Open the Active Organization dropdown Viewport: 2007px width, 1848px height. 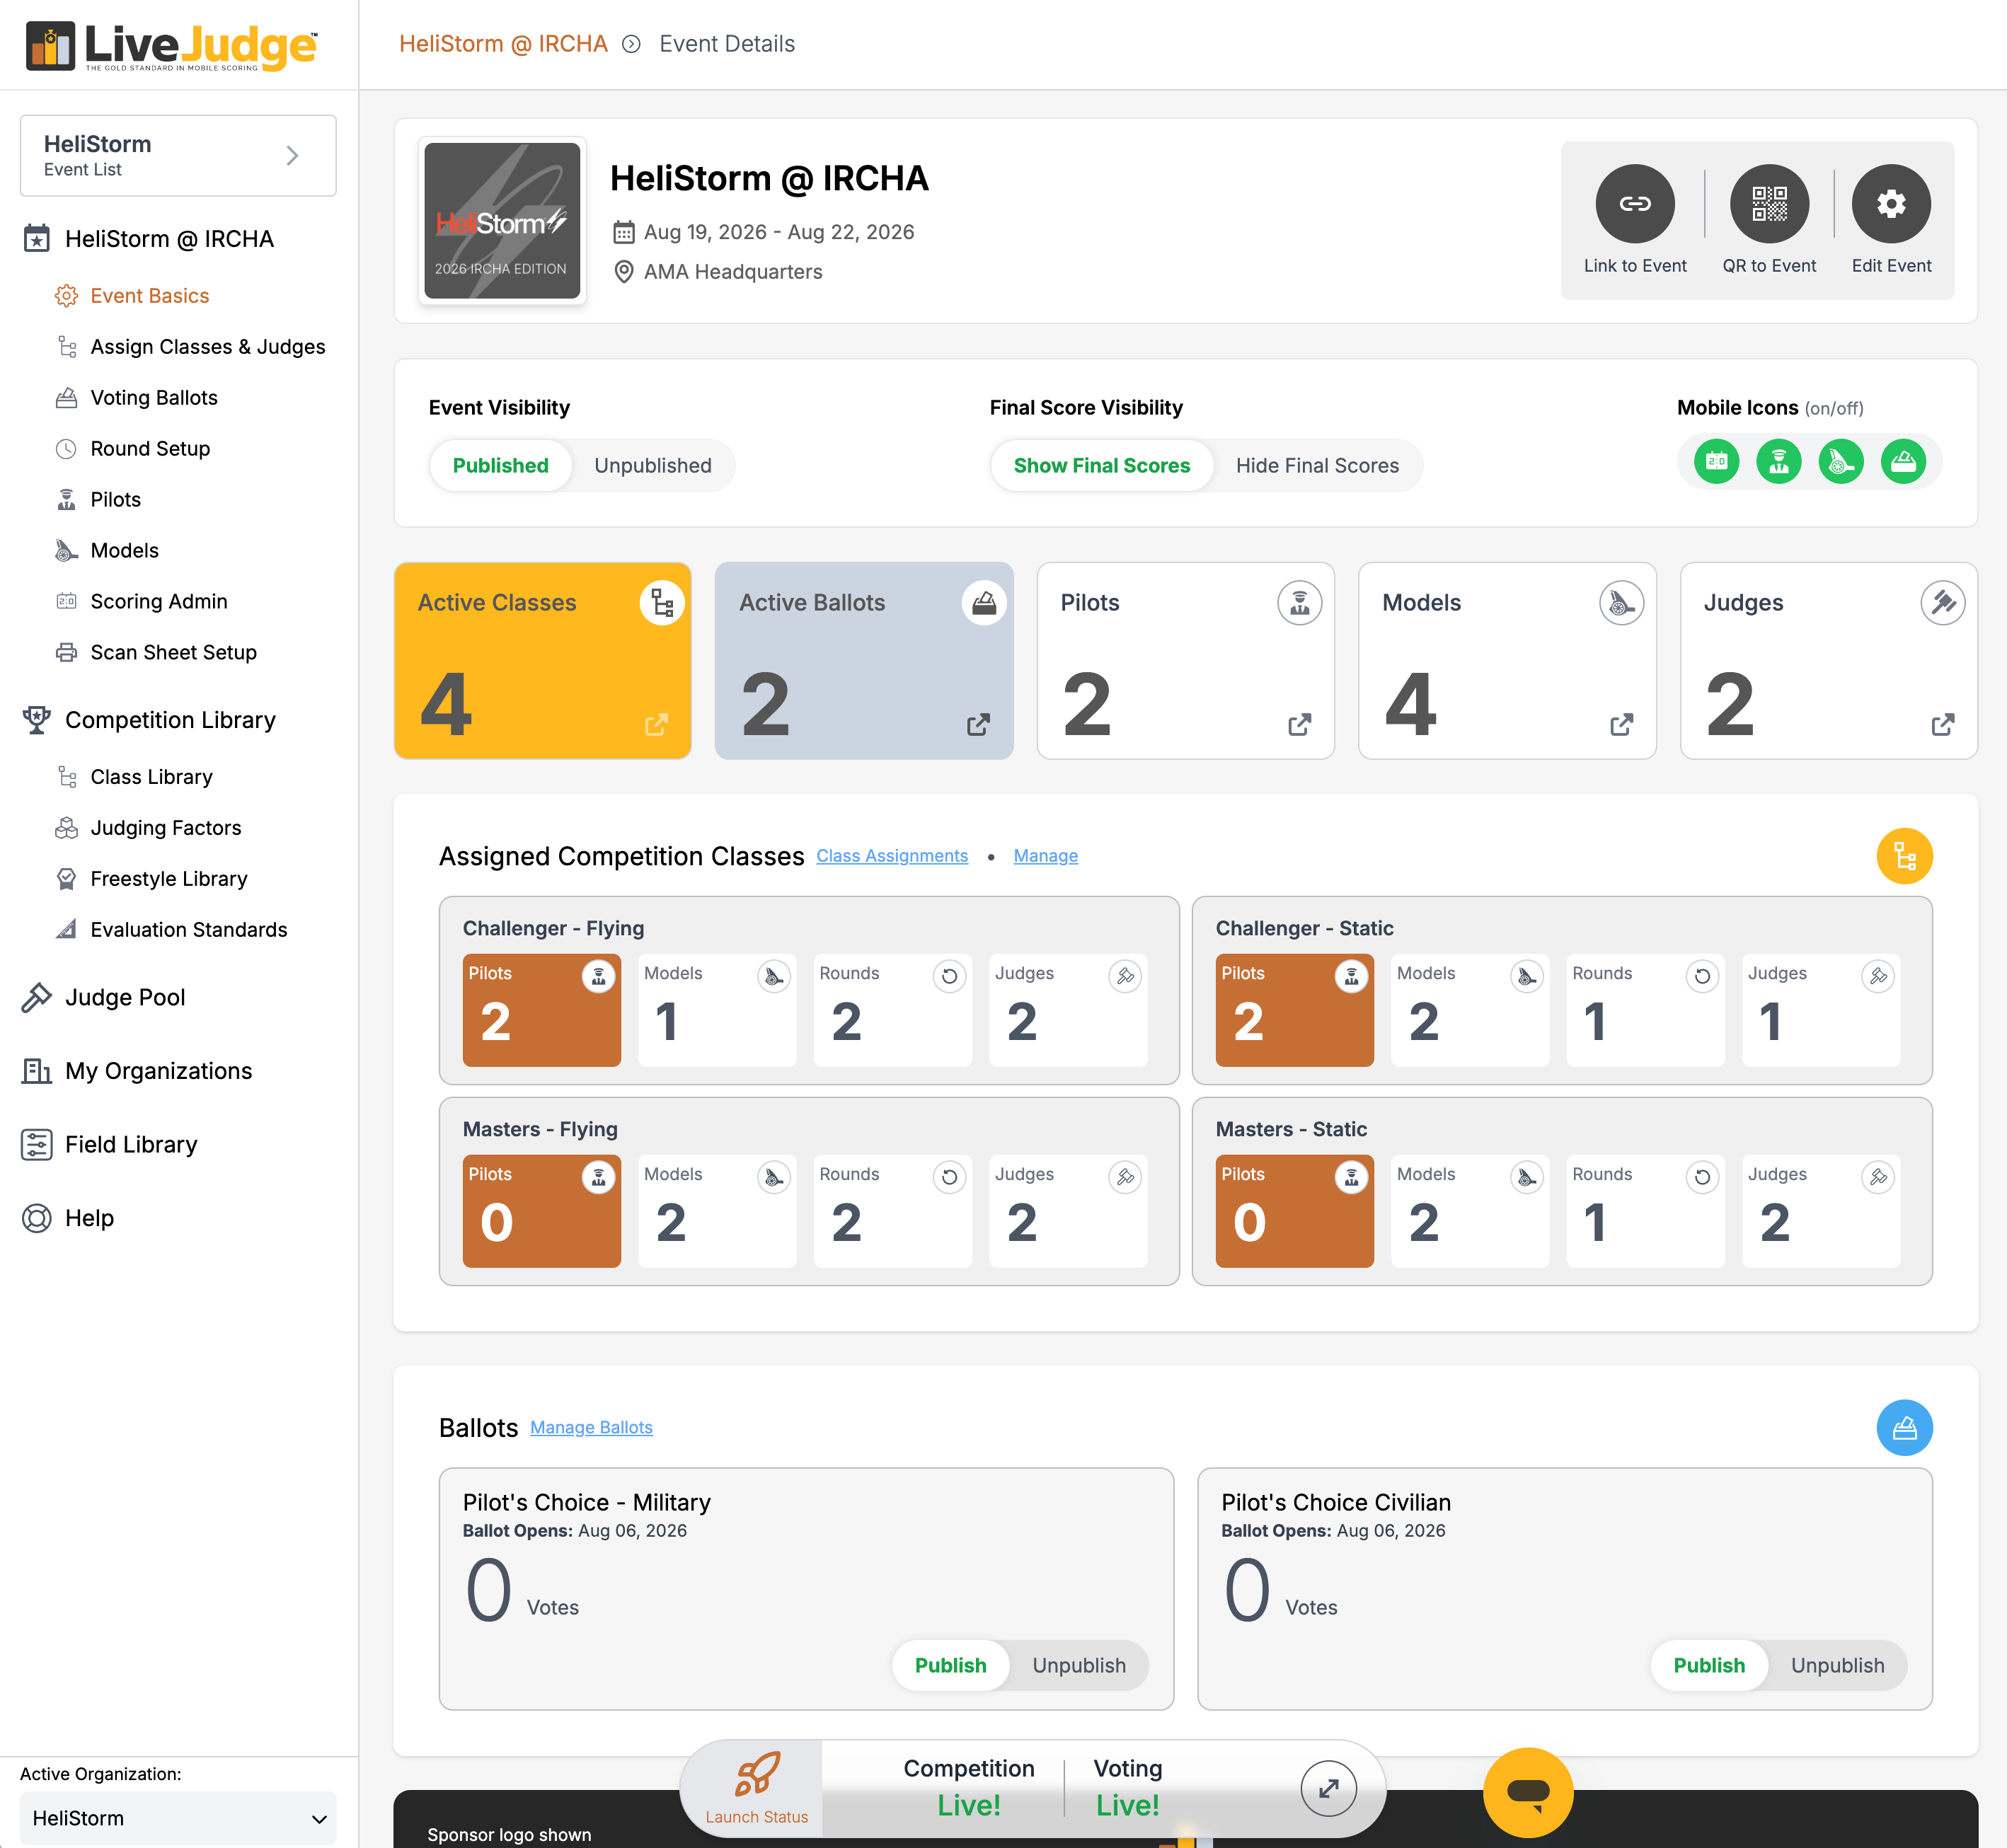click(178, 1818)
